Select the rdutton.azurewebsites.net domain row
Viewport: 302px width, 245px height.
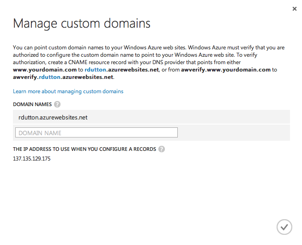151,117
